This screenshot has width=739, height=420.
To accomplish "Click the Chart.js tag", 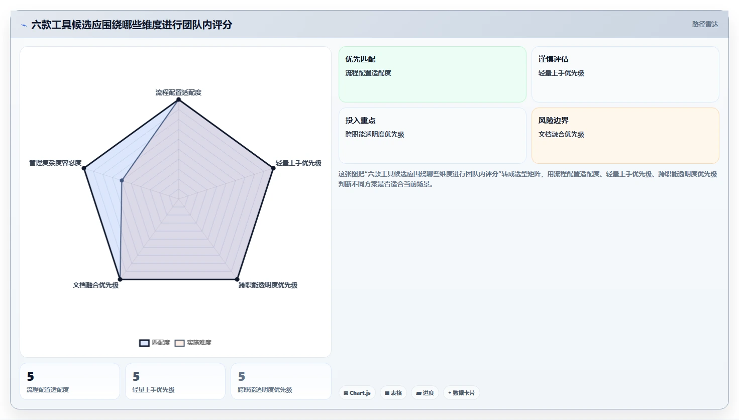I will 357,393.
